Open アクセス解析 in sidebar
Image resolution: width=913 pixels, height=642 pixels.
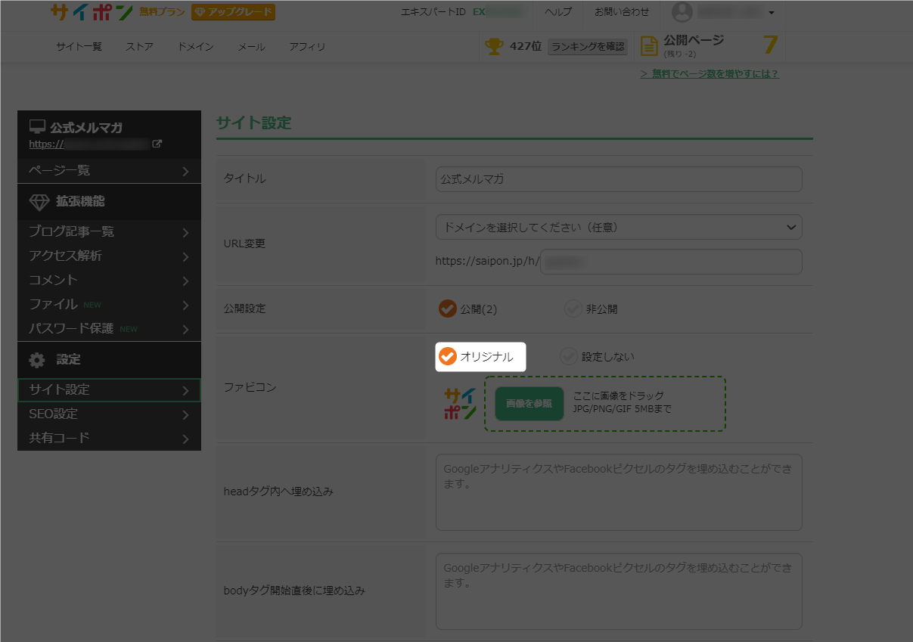coord(109,256)
